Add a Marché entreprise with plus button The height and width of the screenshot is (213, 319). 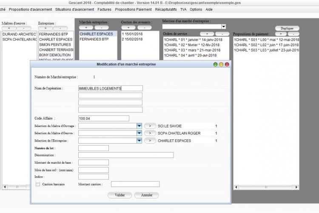86,28
